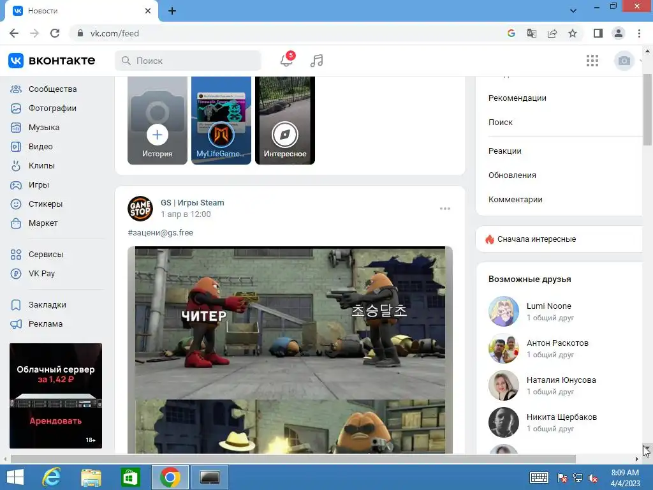The height and width of the screenshot is (490, 653).
Task: Open GS | Игры Steam community link
Action: pos(193,202)
